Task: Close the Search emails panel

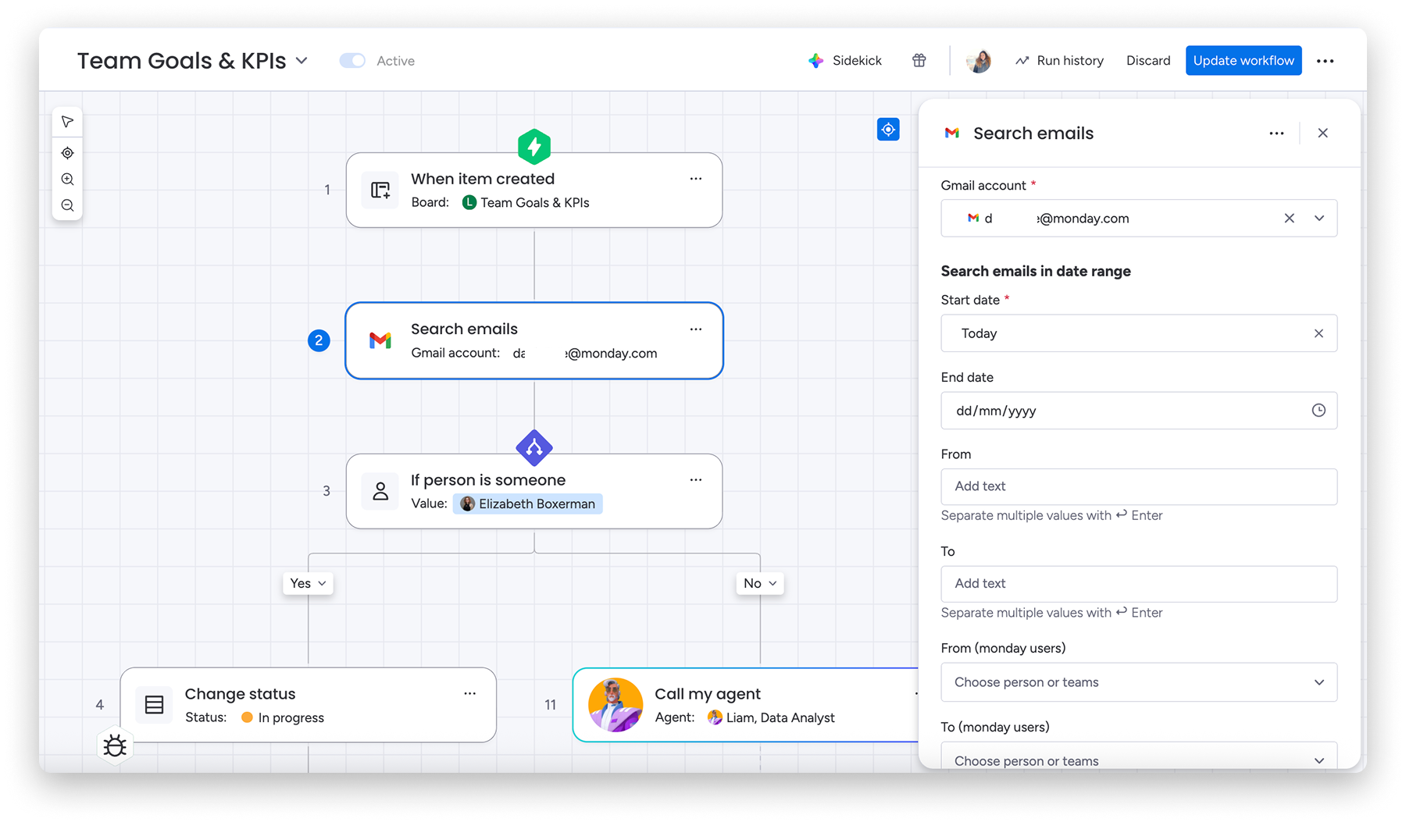Action: pyautogui.click(x=1323, y=133)
